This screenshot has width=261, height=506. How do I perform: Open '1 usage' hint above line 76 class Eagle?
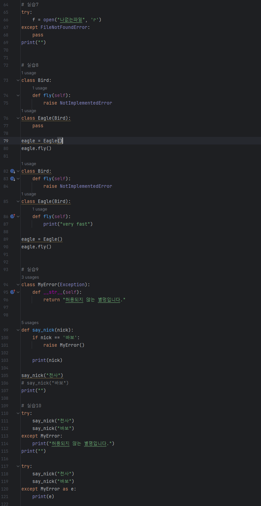pyautogui.click(x=29, y=111)
